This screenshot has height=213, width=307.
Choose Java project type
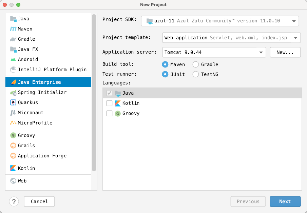tap(48, 19)
